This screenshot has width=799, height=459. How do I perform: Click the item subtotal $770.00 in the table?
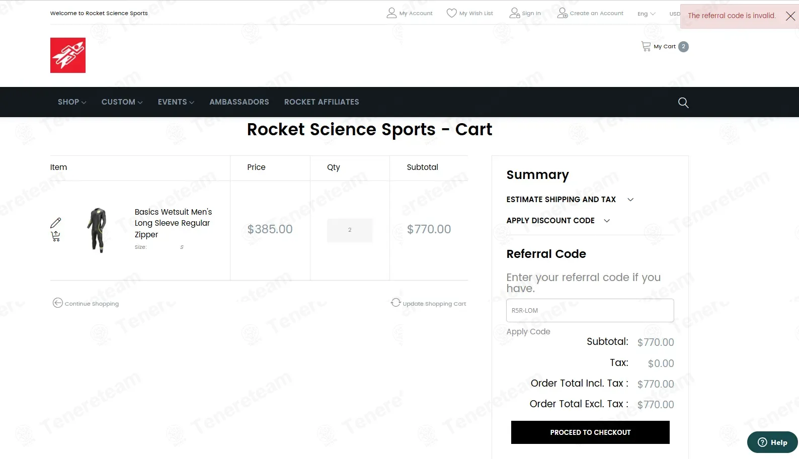(x=429, y=229)
